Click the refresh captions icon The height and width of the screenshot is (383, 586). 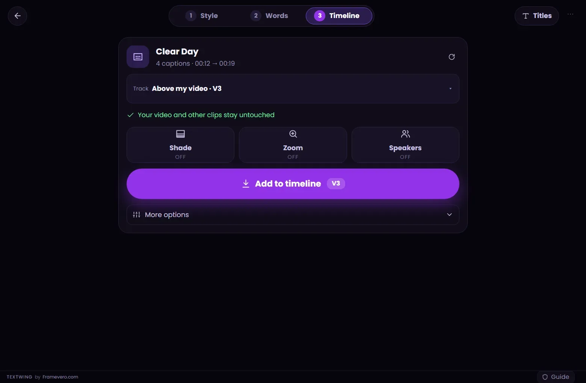pos(452,57)
